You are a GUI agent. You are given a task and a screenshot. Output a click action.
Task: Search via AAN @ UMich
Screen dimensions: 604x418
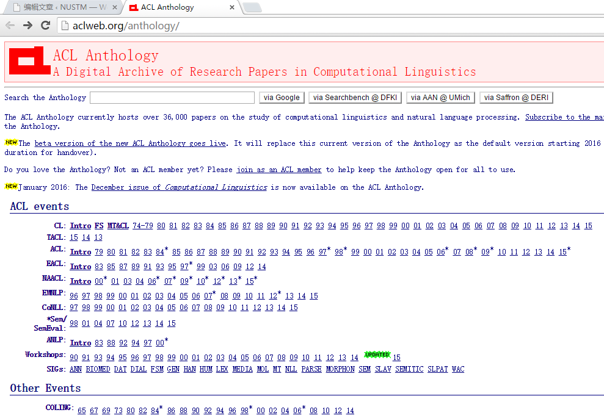click(x=440, y=98)
